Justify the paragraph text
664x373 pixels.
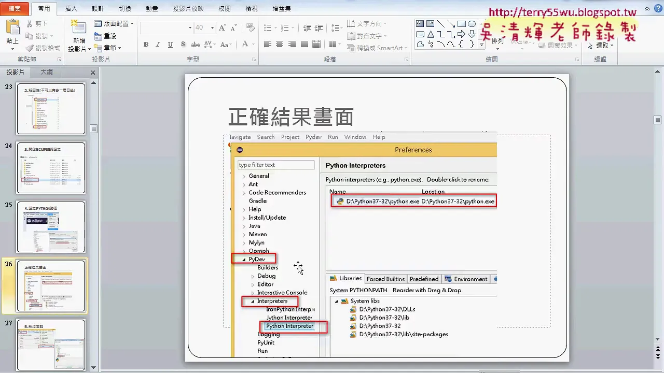(305, 45)
